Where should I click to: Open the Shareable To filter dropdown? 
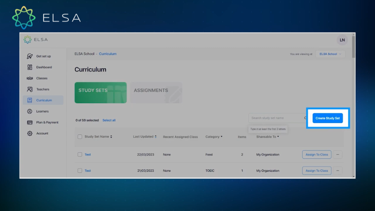pyautogui.click(x=268, y=137)
